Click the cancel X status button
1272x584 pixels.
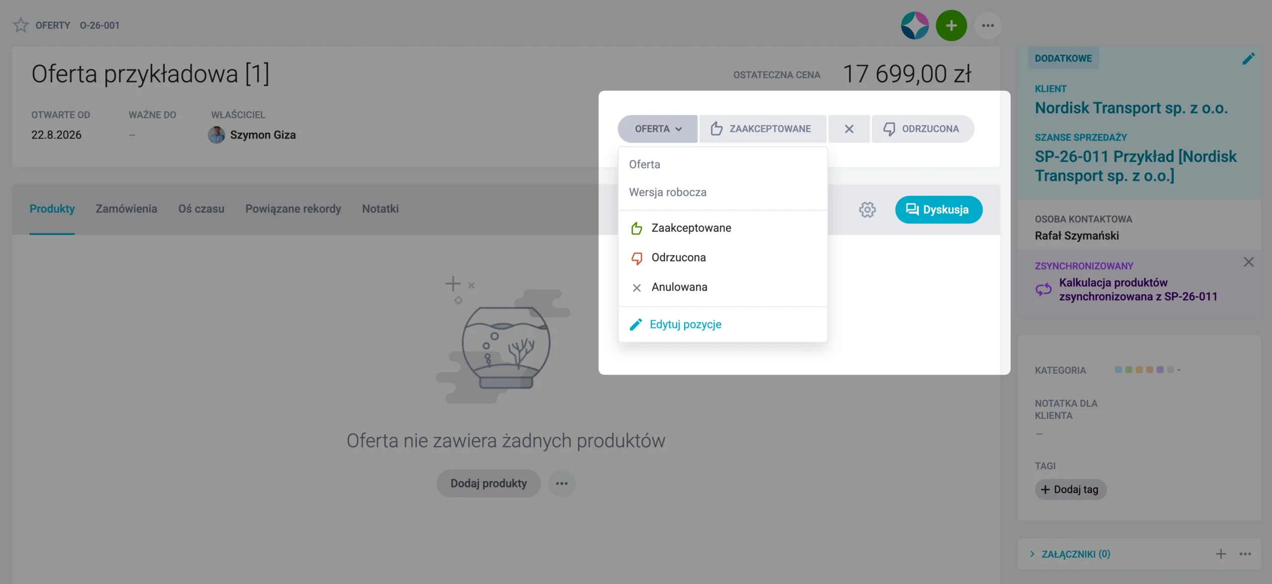(x=849, y=129)
